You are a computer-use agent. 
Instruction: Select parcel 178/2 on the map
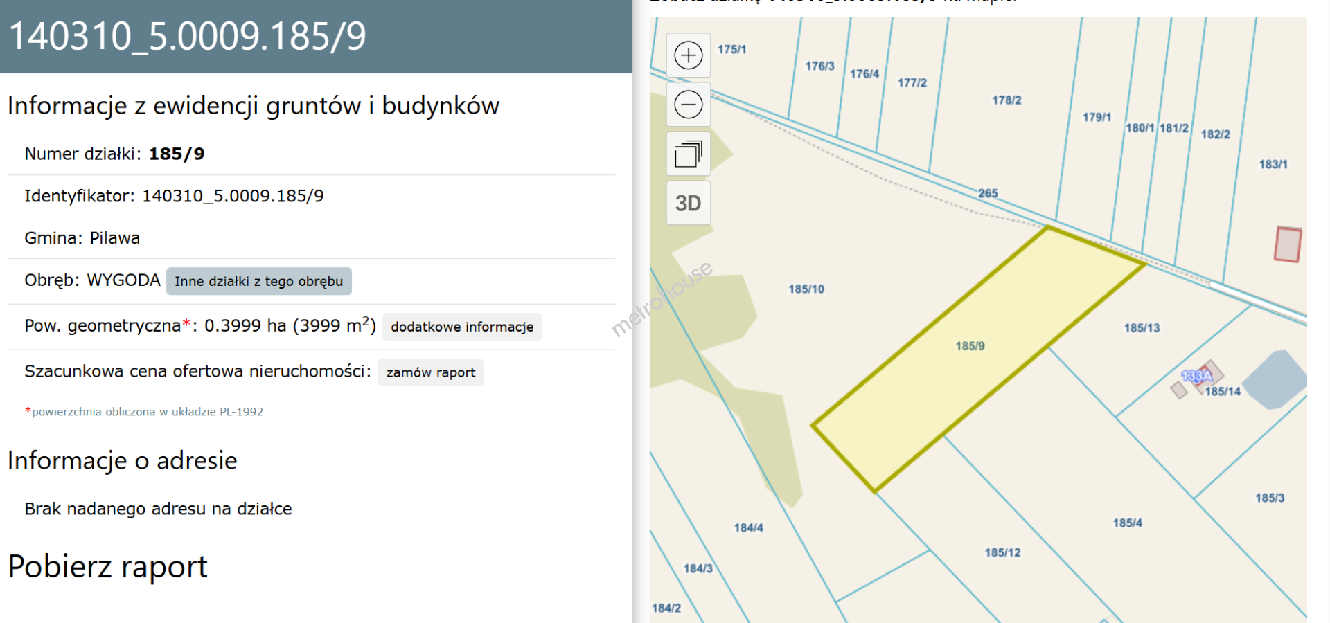coord(1007,100)
